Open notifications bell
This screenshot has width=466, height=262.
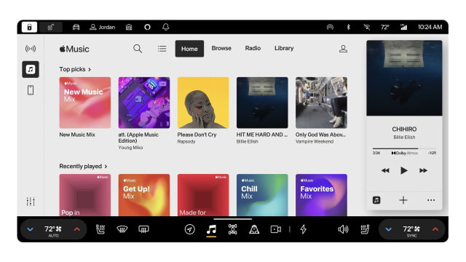click(x=165, y=27)
